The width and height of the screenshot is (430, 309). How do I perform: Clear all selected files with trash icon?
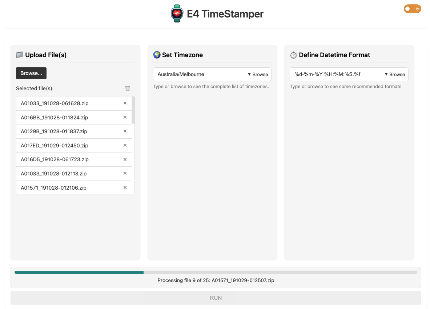pos(128,88)
